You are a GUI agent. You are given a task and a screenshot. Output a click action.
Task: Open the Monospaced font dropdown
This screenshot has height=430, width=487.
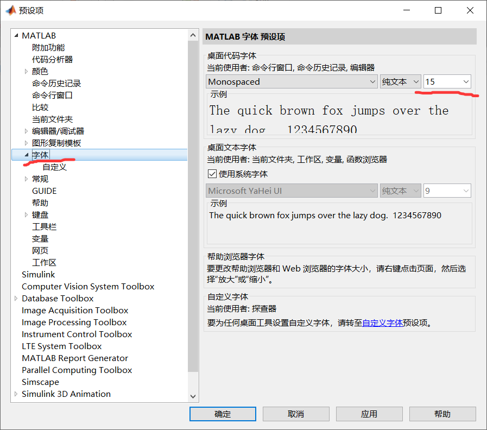292,82
